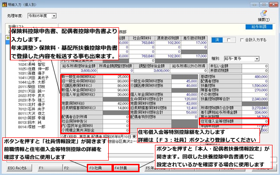Click the 給与年調 tab label

tap(259, 27)
